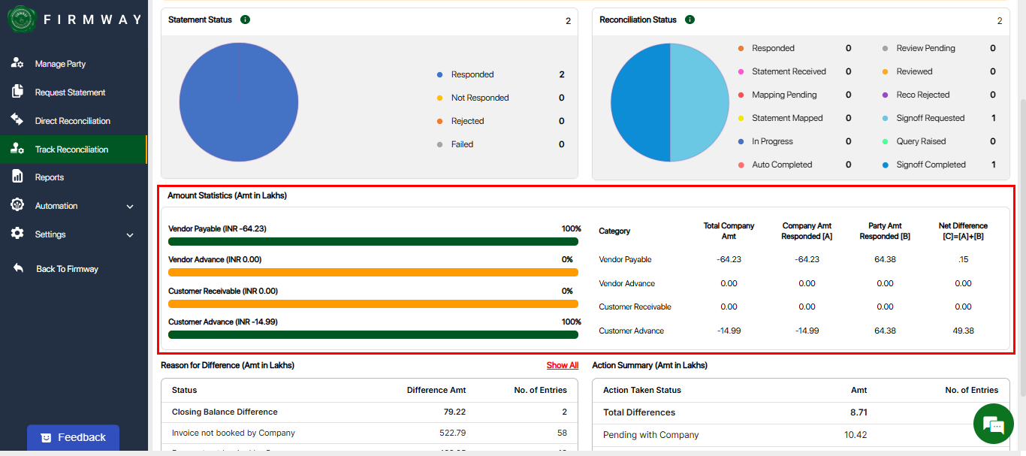1026x456 pixels.
Task: Click the Show All link
Action: click(562, 365)
